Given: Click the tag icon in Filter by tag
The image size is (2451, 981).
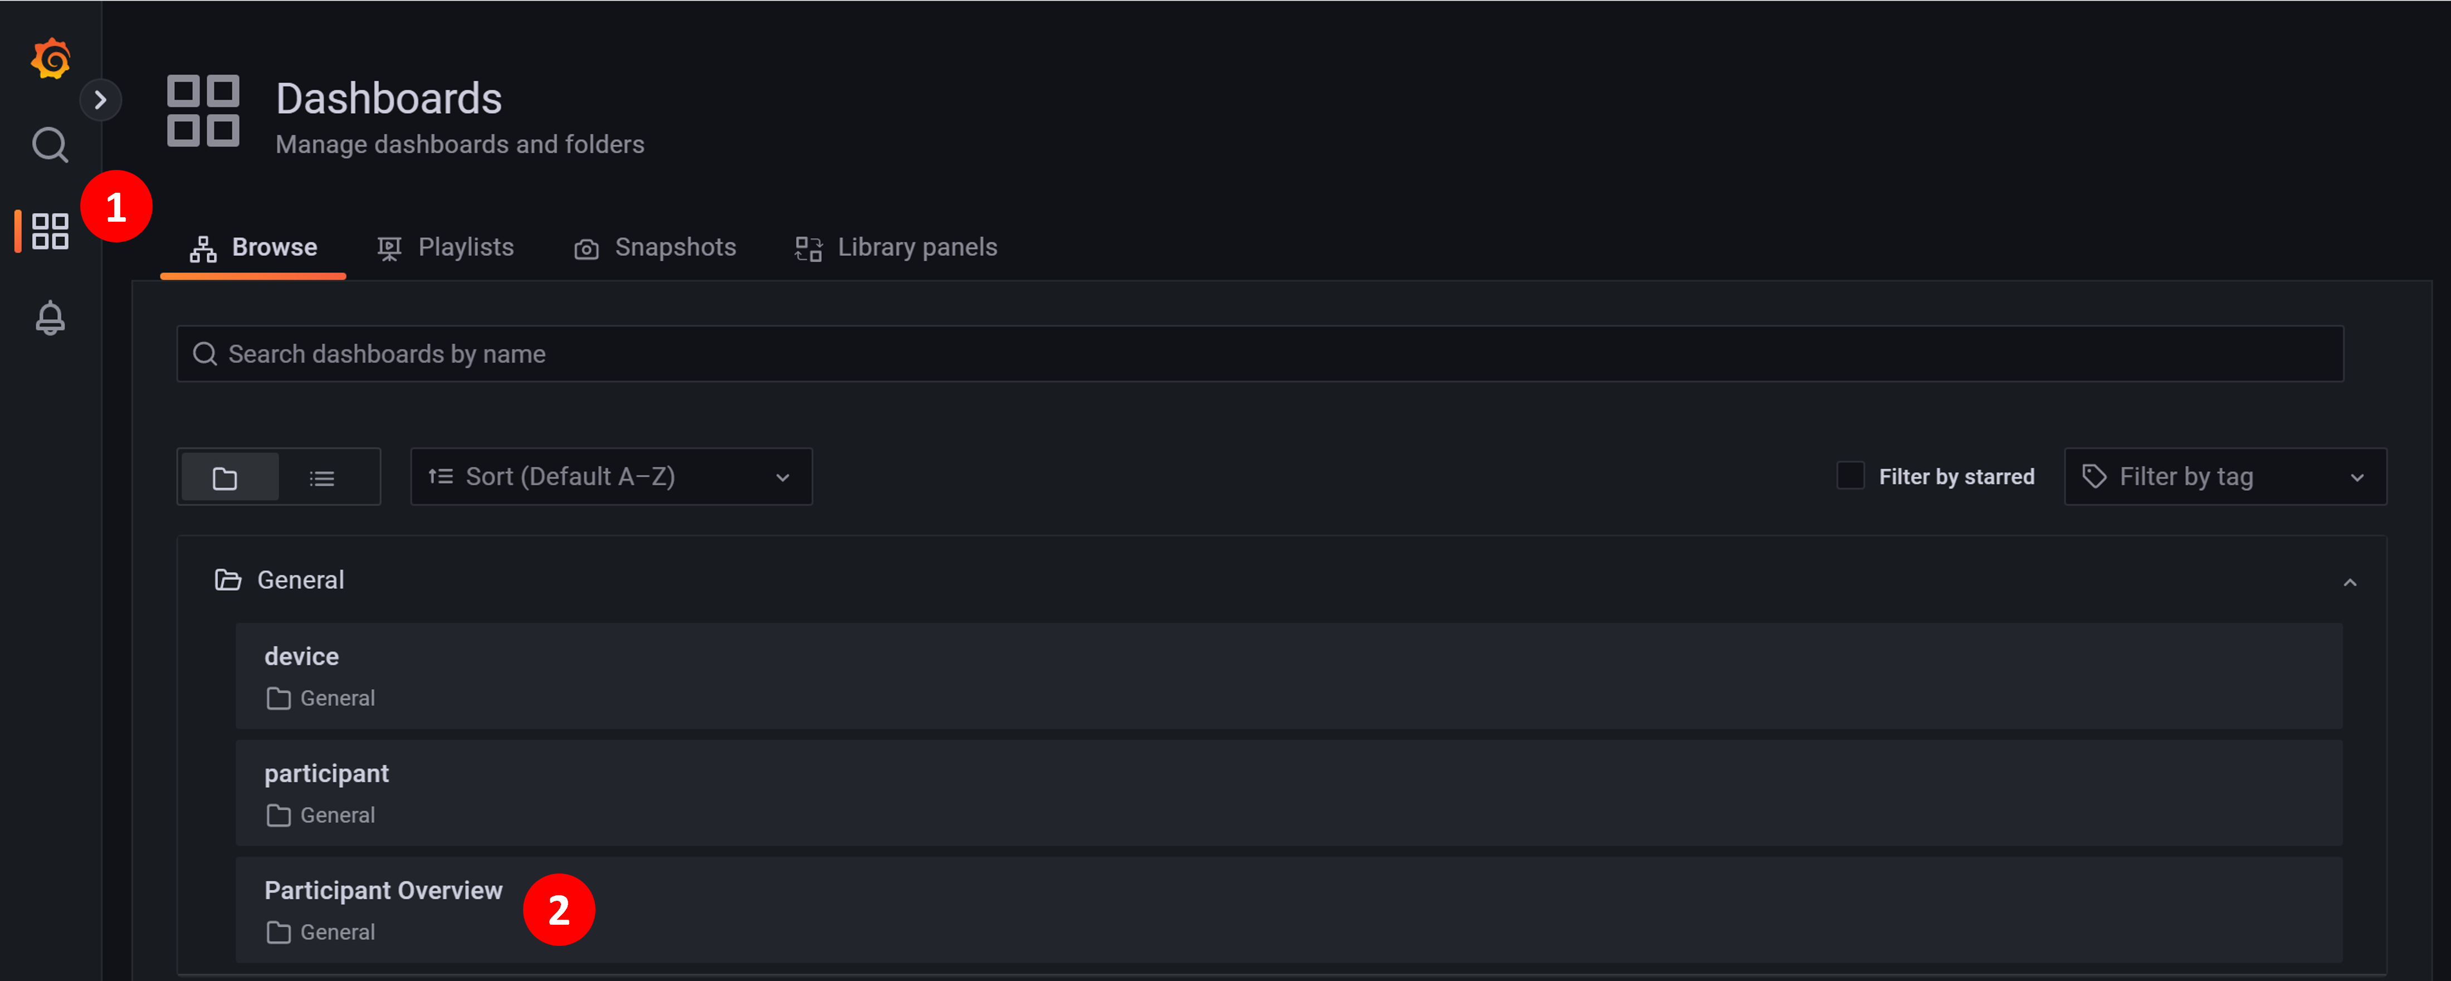Looking at the screenshot, I should pyautogui.click(x=2095, y=476).
